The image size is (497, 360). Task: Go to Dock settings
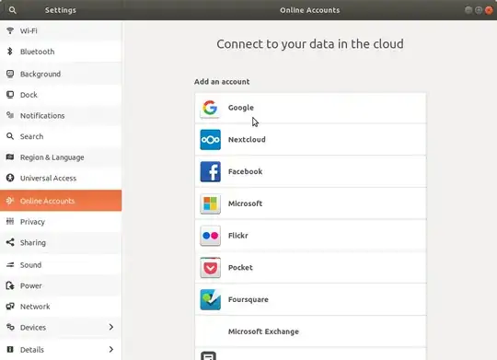61,95
